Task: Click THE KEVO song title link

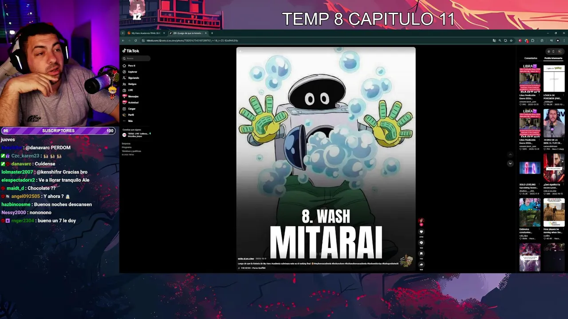Action: coord(252,268)
